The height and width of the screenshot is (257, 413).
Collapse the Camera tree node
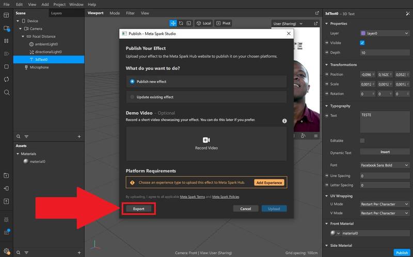pyautogui.click(x=20, y=28)
